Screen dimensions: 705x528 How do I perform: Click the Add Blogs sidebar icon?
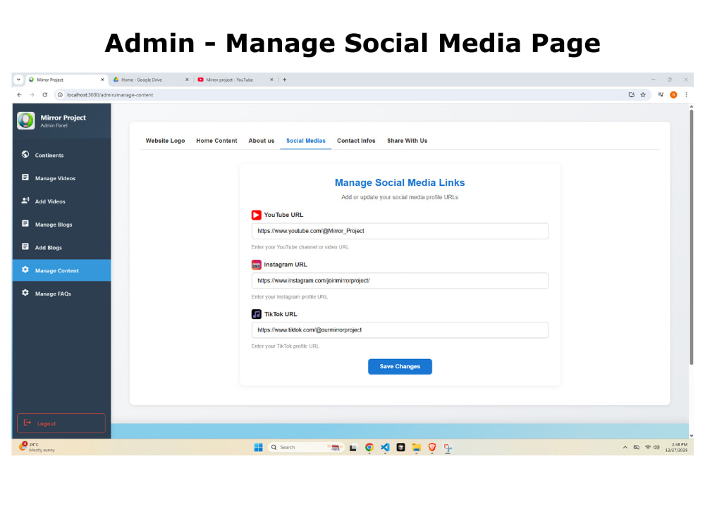tap(25, 246)
